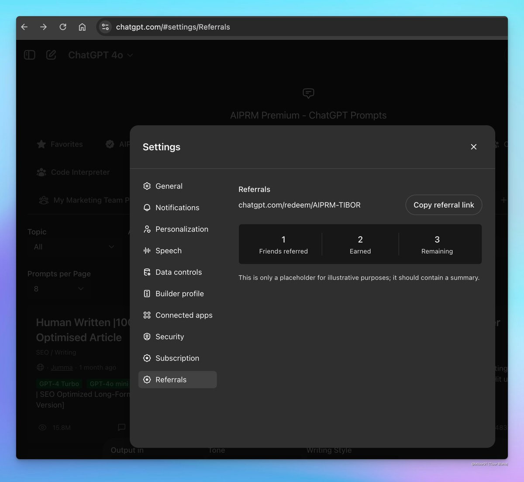
Task: Click the Personalization person icon
Action: pos(147,229)
